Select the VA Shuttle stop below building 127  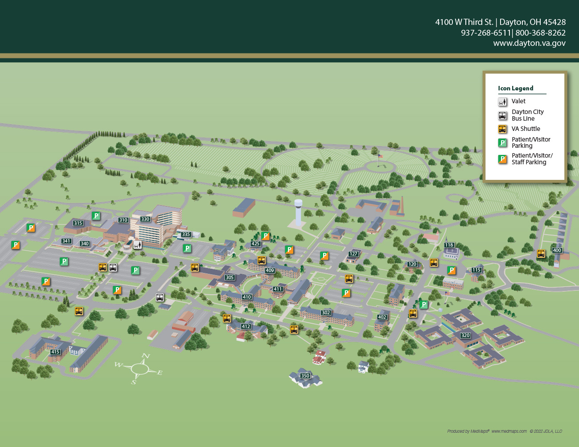coord(349,279)
